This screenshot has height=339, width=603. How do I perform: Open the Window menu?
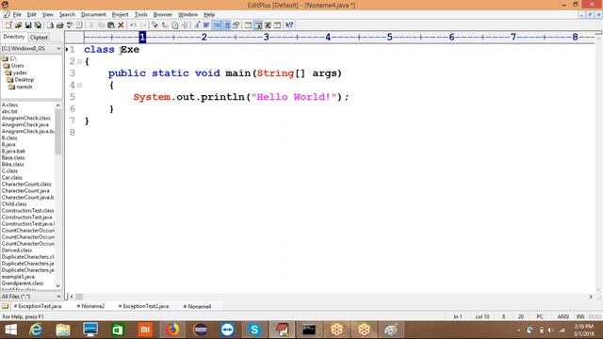(x=187, y=15)
